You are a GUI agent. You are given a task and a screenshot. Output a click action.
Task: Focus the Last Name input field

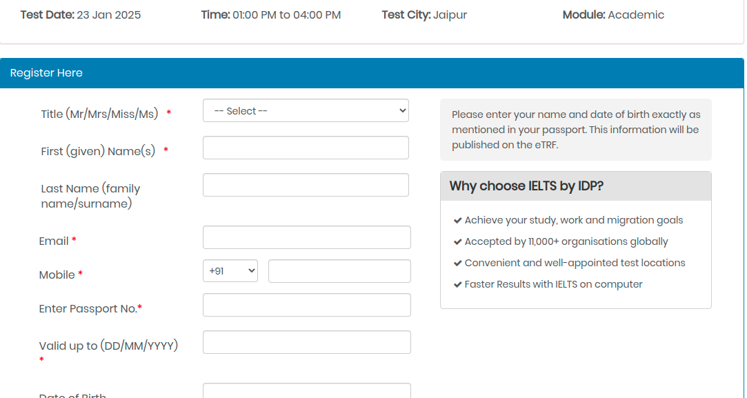click(306, 184)
